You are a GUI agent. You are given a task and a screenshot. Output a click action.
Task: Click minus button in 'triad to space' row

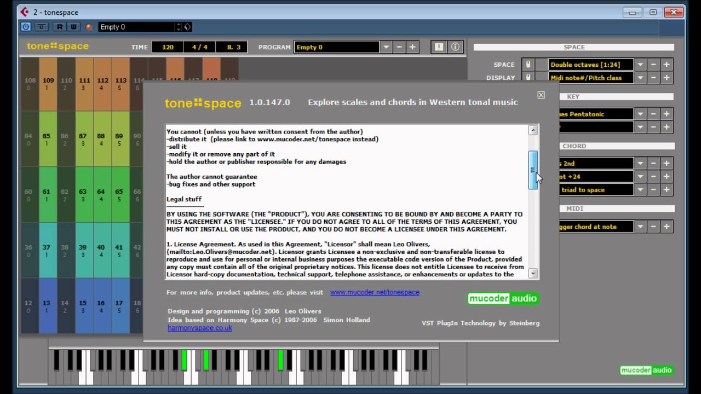pyautogui.click(x=653, y=189)
